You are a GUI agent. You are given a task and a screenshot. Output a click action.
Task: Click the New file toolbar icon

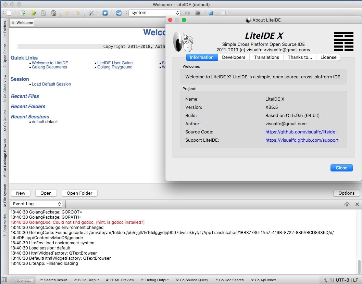point(9,13)
